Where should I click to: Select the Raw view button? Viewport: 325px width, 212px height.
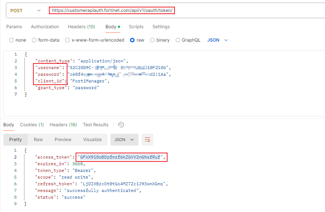pos(38,140)
